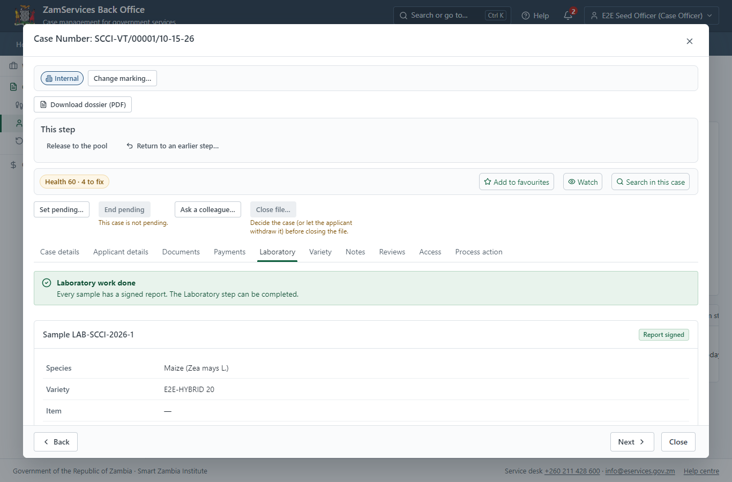Screen dimensions: 732x482
Task: Click the document icon in the background sidebar
Action: pos(13,87)
